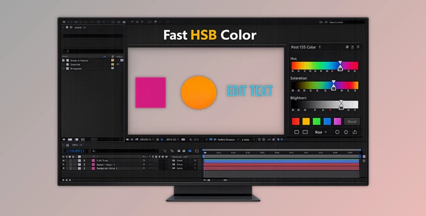Click pink label swatch of top timeline layer
426x216 pixels.
pos(93,161)
